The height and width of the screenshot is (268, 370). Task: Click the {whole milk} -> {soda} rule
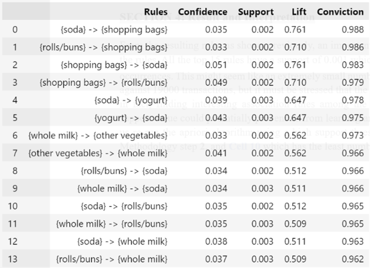(x=122, y=189)
